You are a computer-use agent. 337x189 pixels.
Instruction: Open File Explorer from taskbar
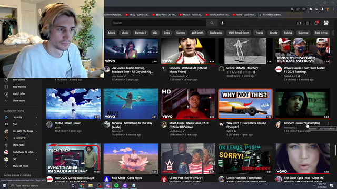[x=91, y=185]
